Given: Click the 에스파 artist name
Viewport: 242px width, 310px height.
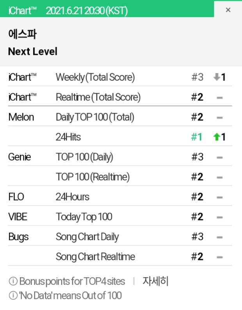Looking at the screenshot, I should point(22,34).
